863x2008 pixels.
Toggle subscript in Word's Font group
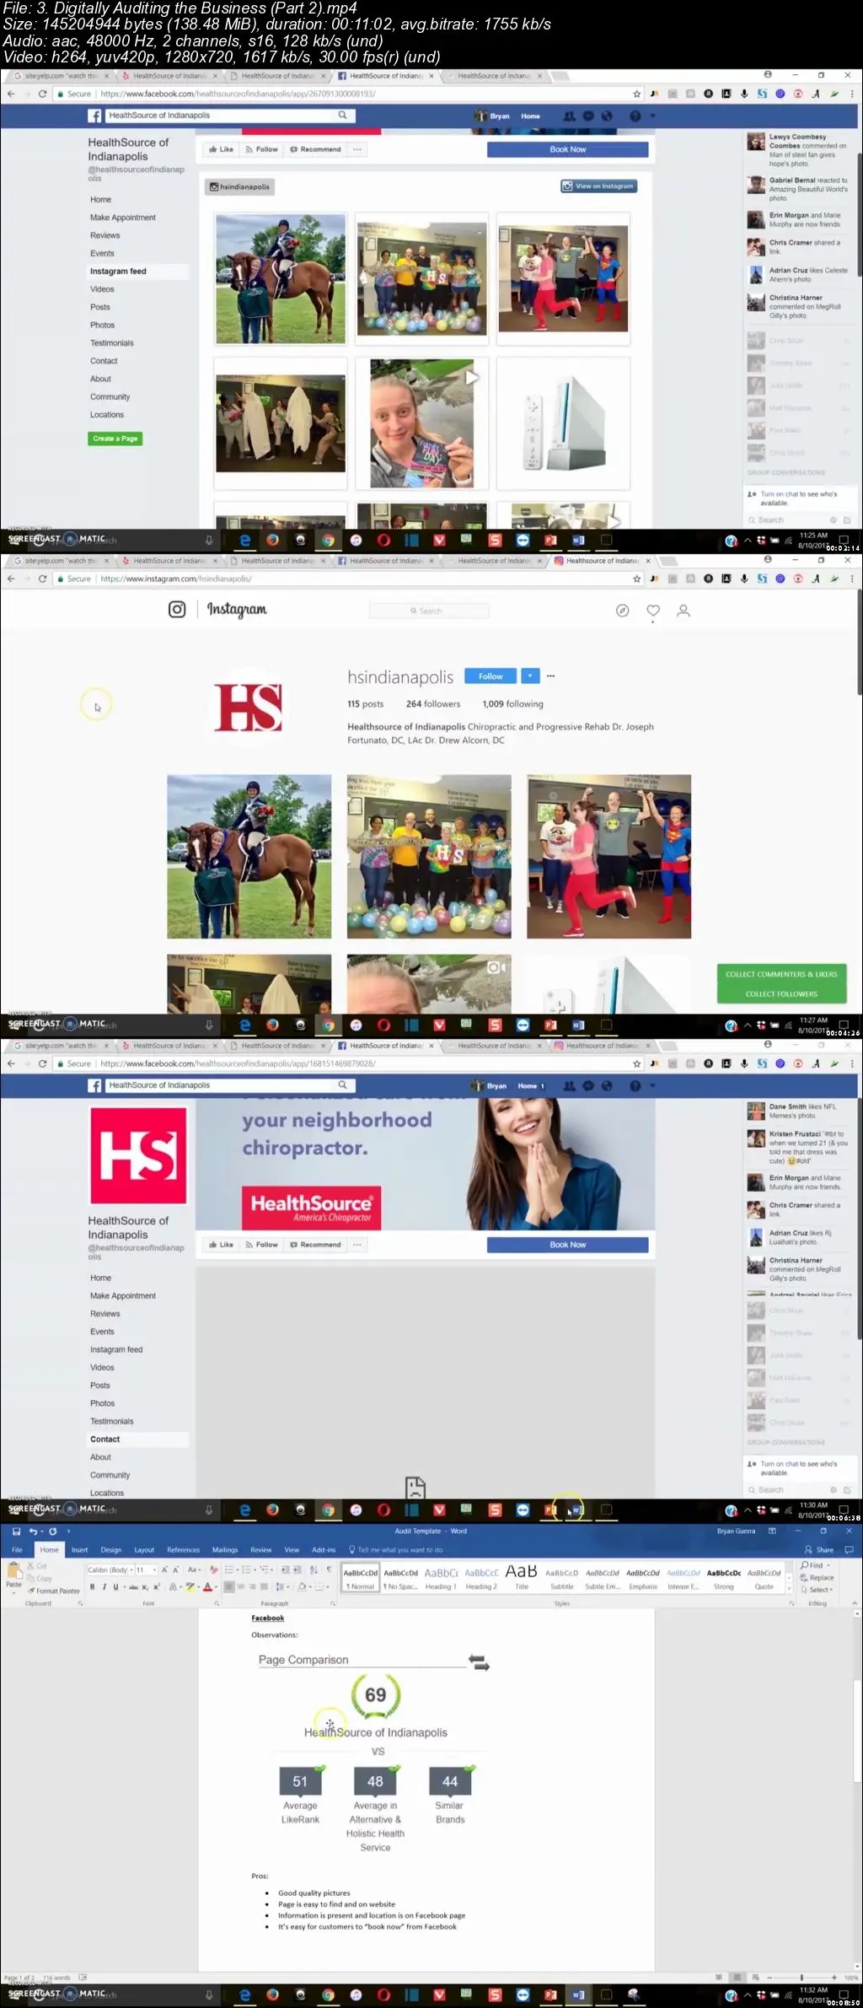[x=145, y=1586]
